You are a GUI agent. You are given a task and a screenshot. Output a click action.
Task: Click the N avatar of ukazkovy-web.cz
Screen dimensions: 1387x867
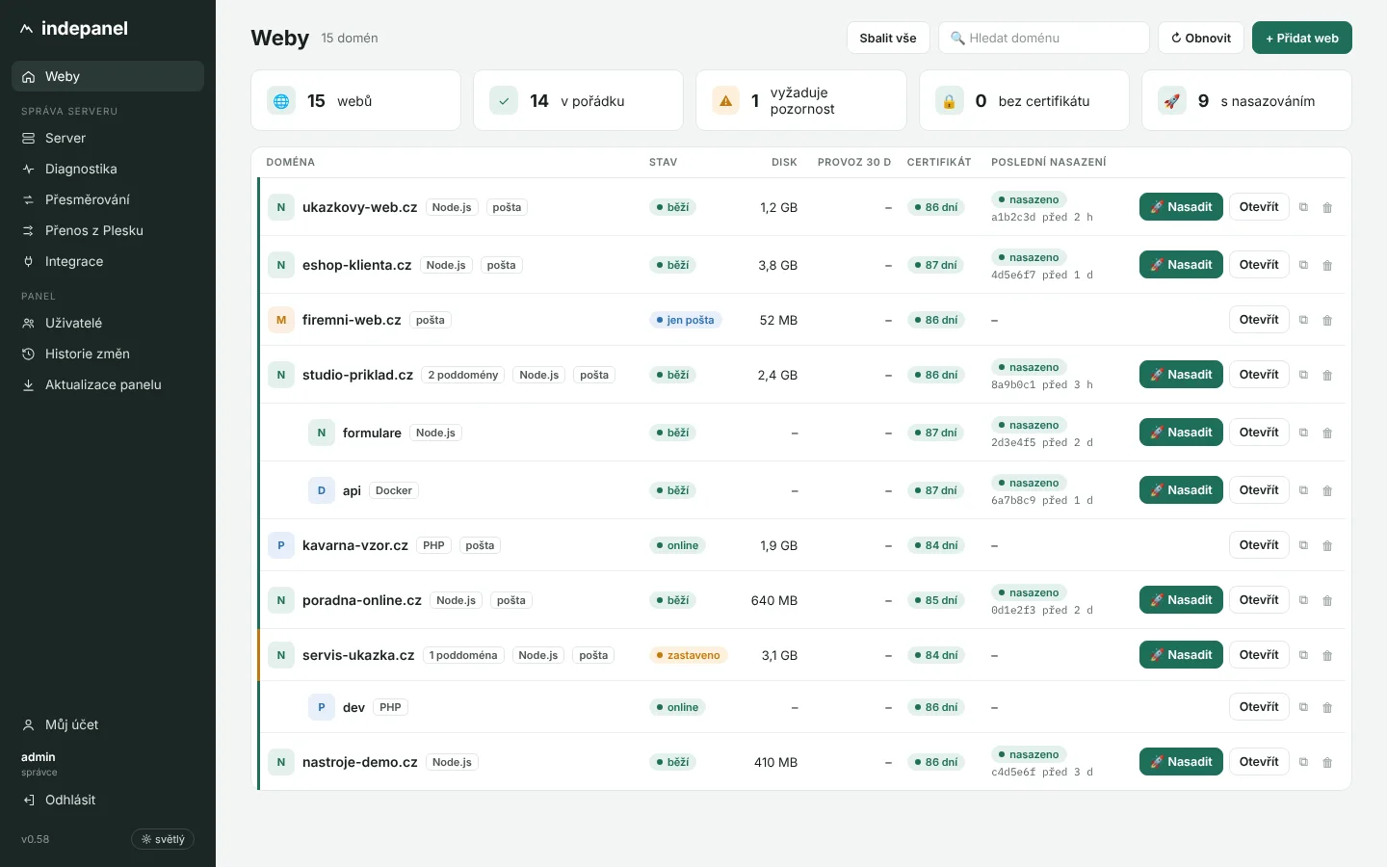281,207
